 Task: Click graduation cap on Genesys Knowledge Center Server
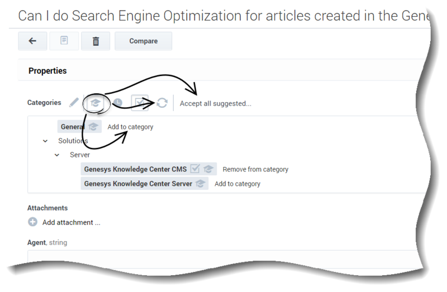click(201, 184)
